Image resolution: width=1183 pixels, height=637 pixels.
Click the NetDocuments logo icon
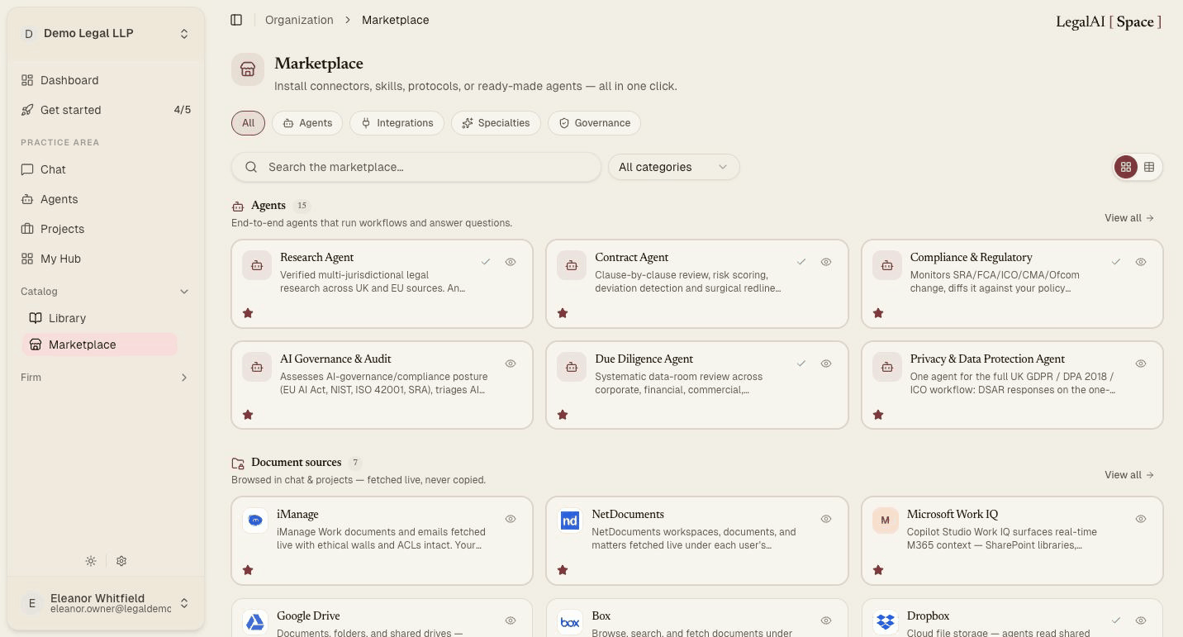click(570, 521)
